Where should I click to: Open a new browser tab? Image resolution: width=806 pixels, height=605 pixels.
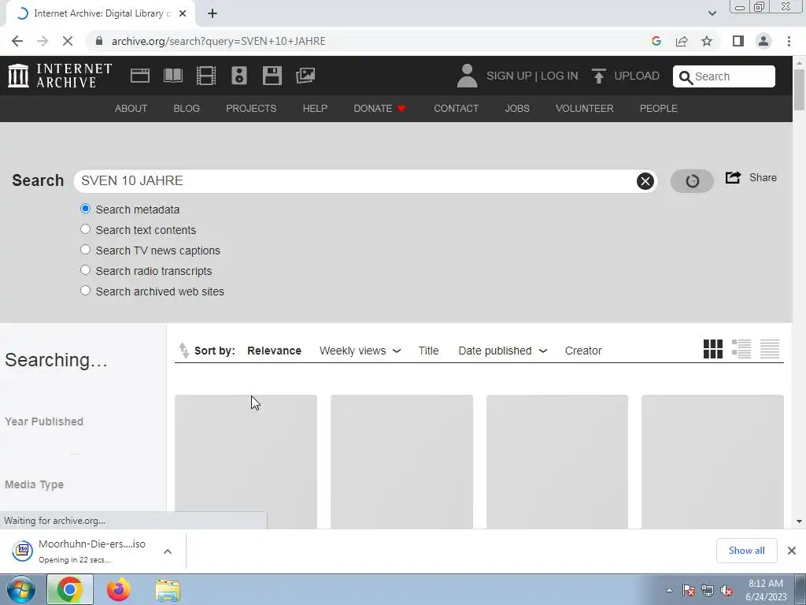click(x=213, y=13)
